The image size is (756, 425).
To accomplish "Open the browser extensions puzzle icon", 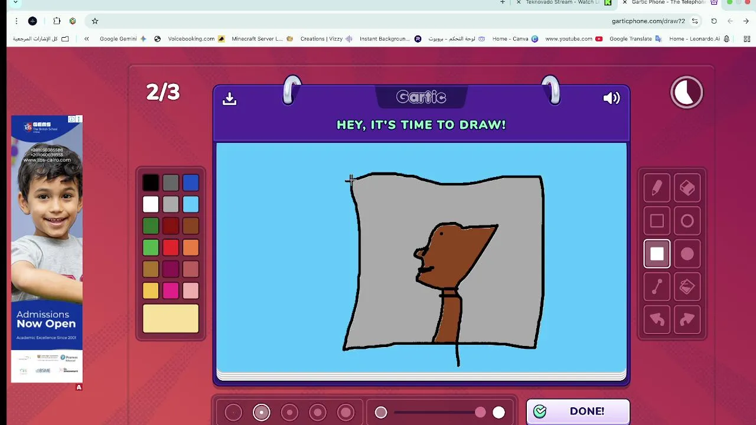I will (x=57, y=21).
